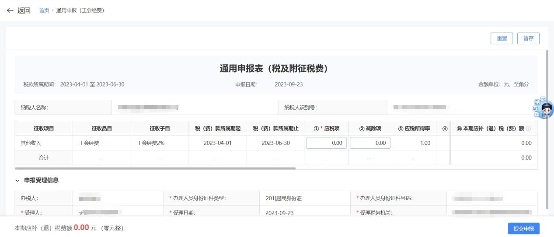Screen dimensions: 554x237
Task: Submit the form with 提交申报
Action: tap(523, 228)
